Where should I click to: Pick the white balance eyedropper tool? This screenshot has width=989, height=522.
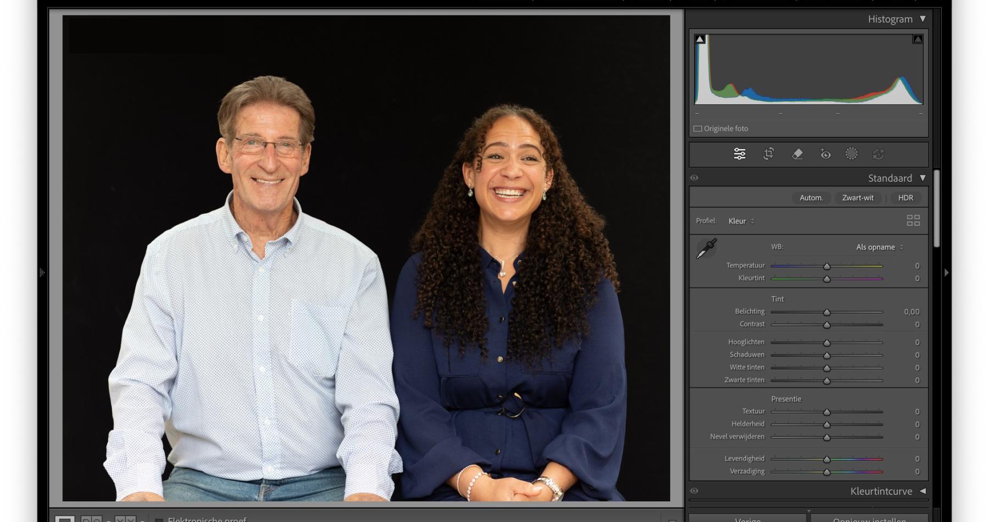click(x=706, y=248)
